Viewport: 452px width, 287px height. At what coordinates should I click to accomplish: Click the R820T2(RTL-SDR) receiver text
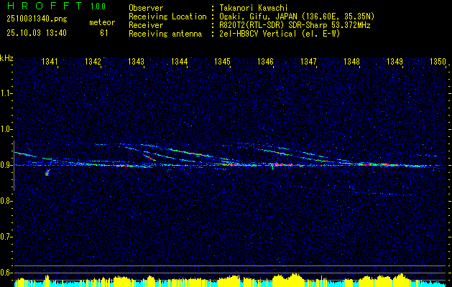tap(295, 25)
